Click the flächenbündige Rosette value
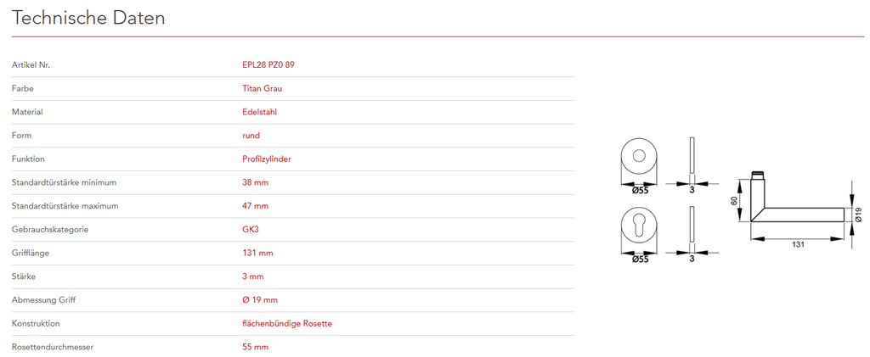 [287, 324]
